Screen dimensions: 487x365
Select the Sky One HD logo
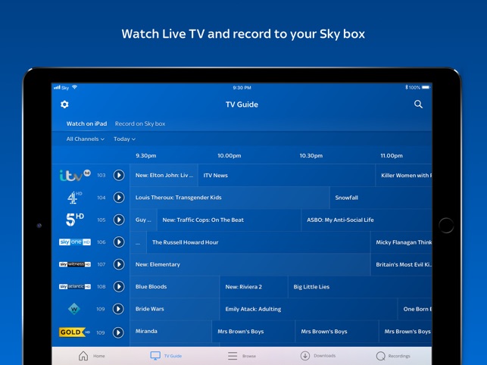tap(75, 242)
